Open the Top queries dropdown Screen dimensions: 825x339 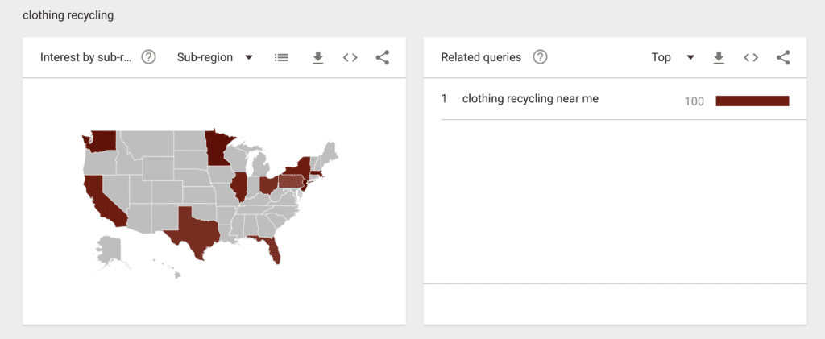[673, 57]
